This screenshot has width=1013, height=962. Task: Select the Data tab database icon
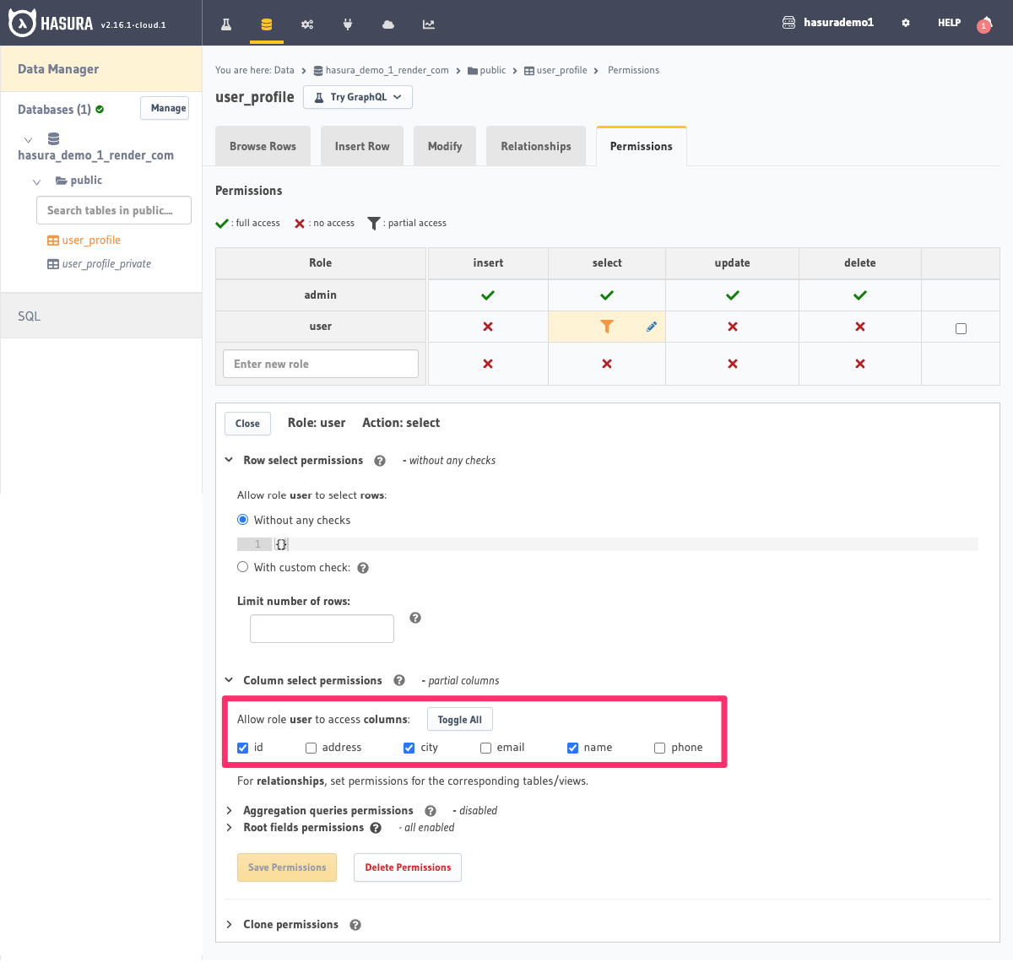[x=266, y=24]
